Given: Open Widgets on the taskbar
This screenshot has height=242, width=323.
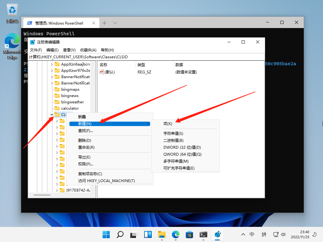Looking at the screenshot, I should click(148, 234).
